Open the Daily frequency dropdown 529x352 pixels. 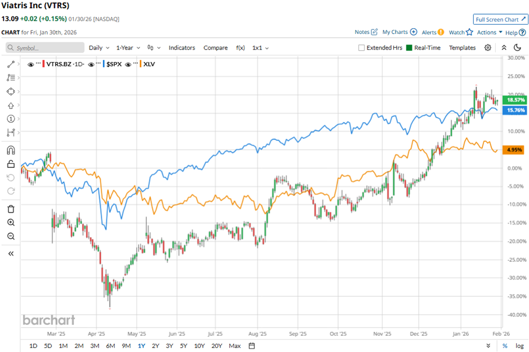pyautogui.click(x=98, y=48)
